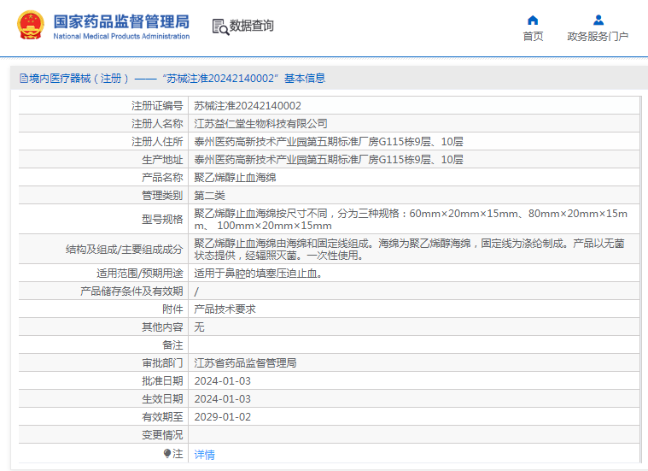The width and height of the screenshot is (648, 471).
Task: Click the 注册人住所 address value
Action: [329, 142]
